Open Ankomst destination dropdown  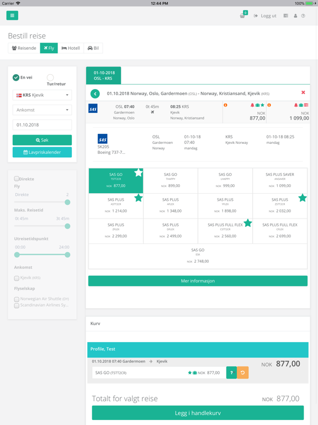[x=42, y=110]
